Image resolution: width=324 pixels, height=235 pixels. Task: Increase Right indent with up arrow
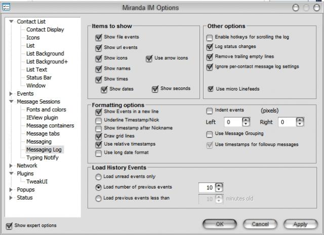[x=300, y=120]
